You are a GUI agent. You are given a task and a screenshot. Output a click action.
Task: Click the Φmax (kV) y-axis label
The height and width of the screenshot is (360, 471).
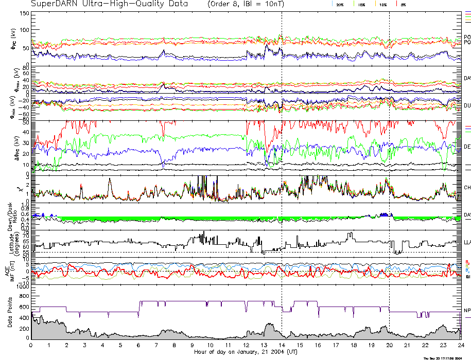pos(16,79)
